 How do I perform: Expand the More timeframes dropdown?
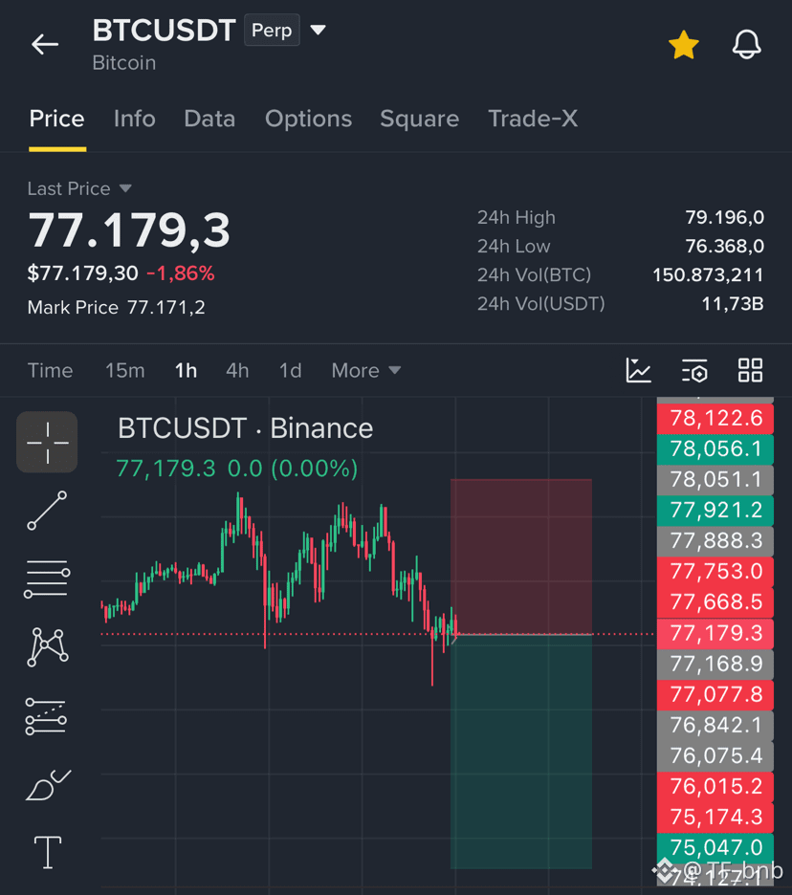tap(366, 370)
